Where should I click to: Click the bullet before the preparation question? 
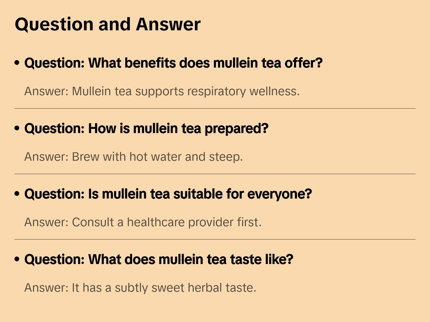point(17,128)
